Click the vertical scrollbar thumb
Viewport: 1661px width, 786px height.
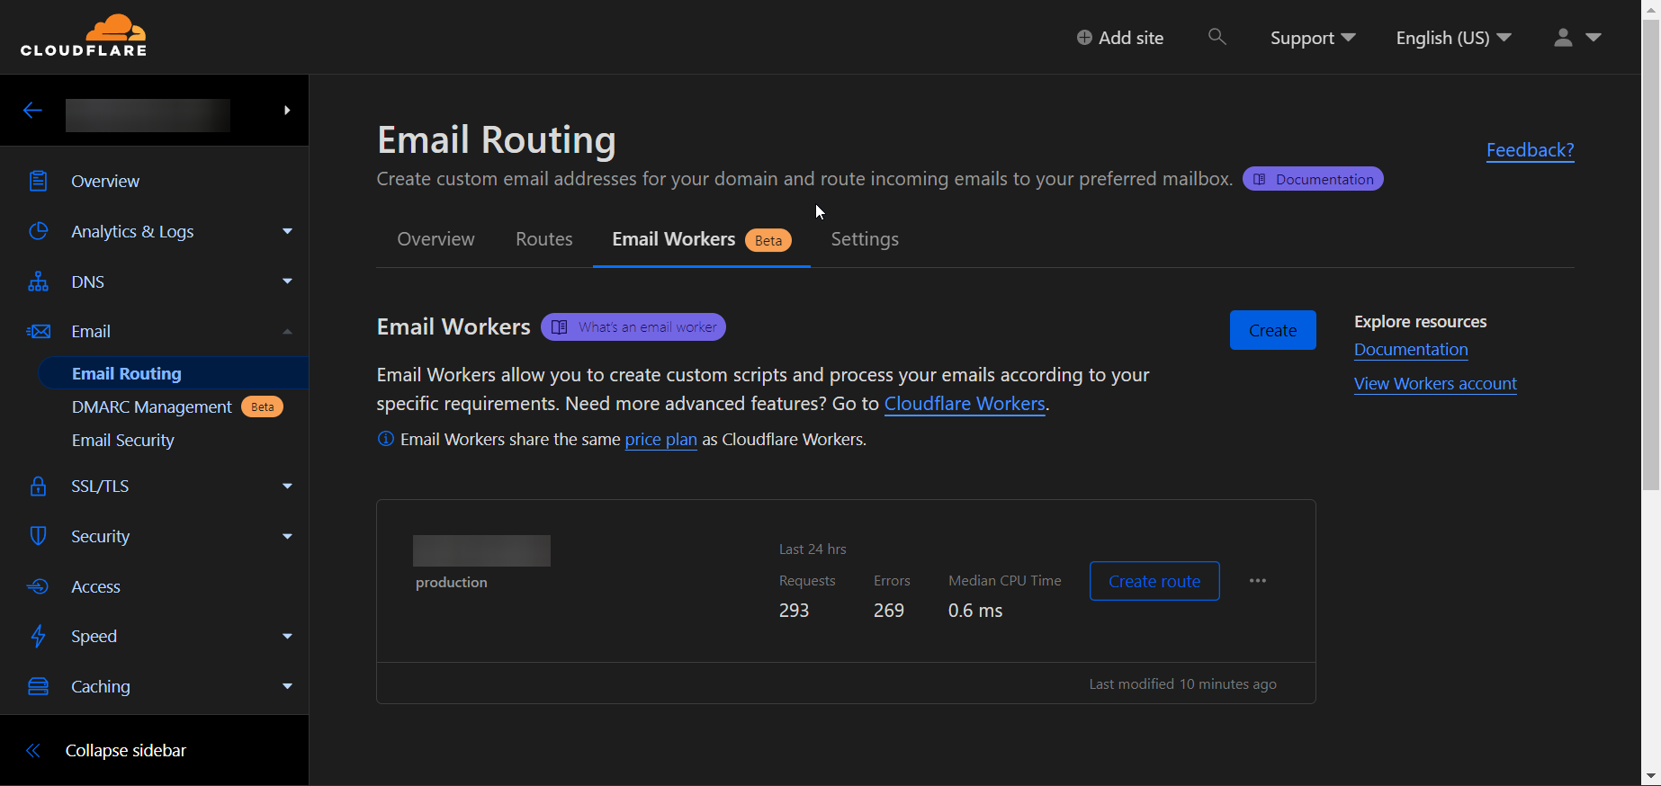[x=1651, y=256]
